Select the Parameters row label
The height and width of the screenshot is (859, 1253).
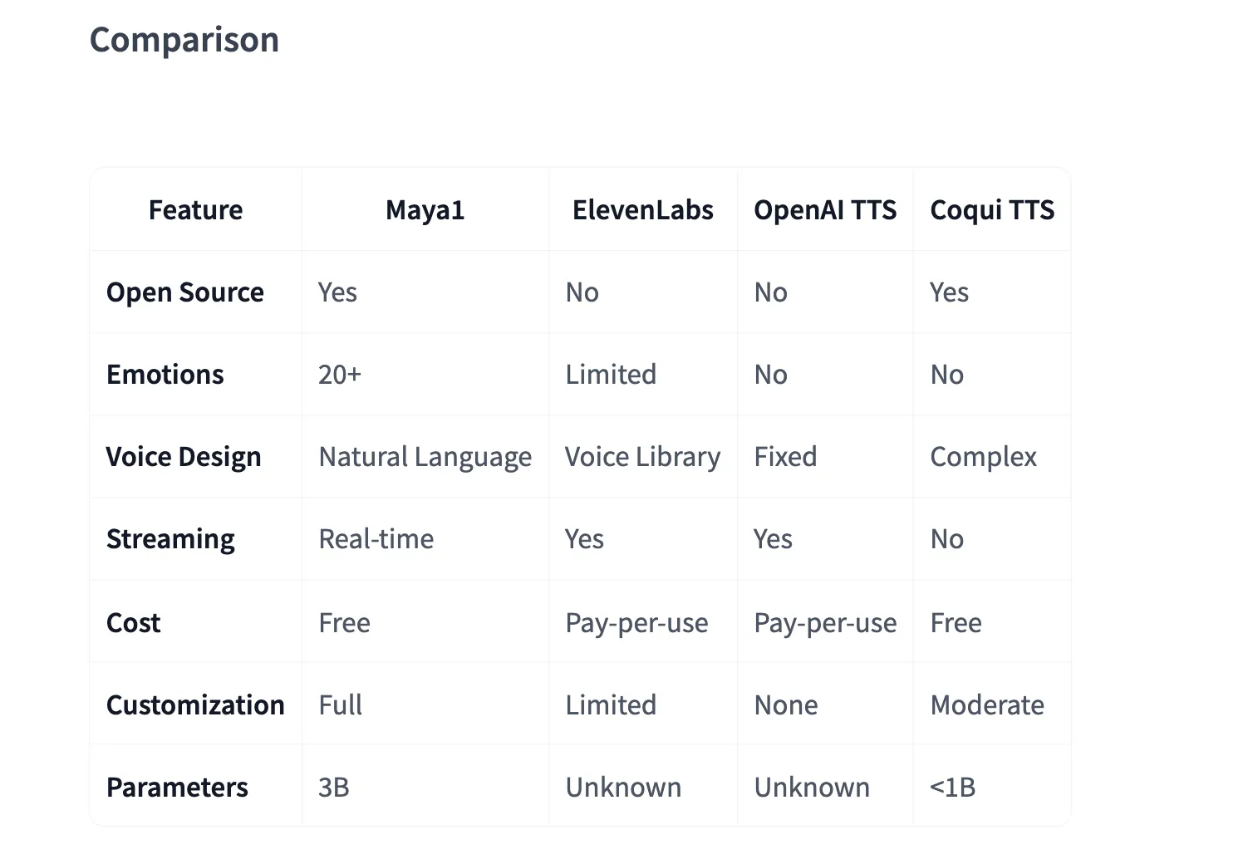click(x=177, y=788)
